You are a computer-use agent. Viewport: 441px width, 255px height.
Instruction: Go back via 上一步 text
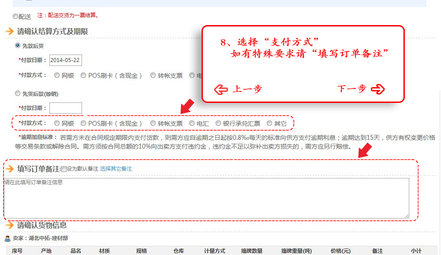tap(247, 89)
